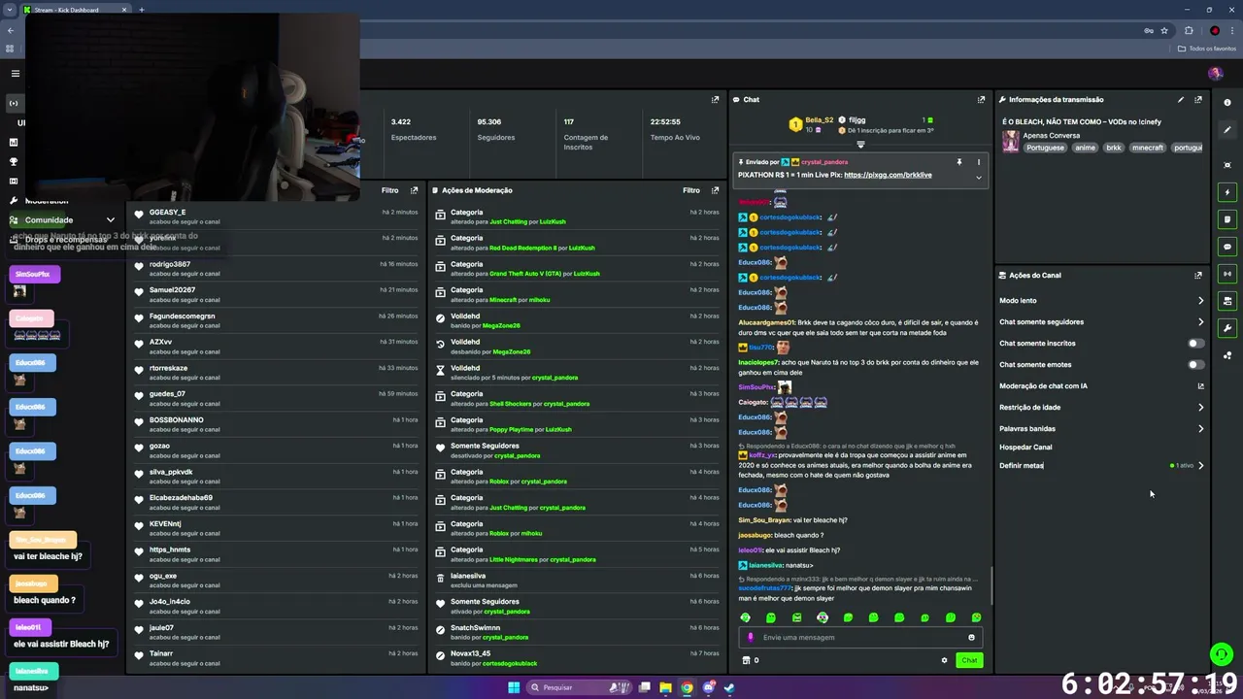Expand Definir metas options

point(1200,465)
